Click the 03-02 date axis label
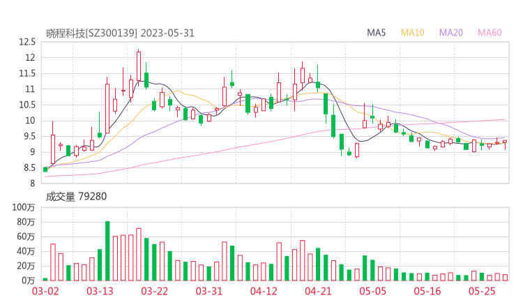The width and height of the screenshot is (516, 307). [45, 291]
